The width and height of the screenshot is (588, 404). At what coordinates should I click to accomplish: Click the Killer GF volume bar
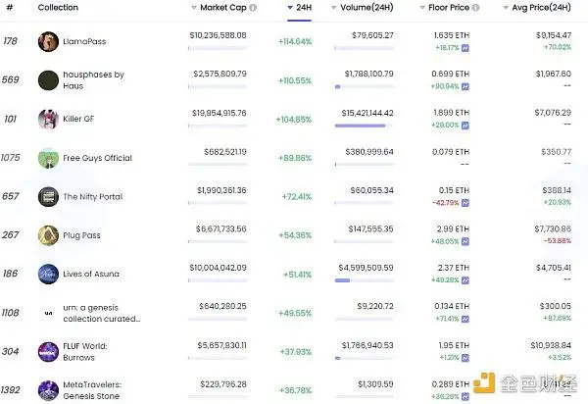click(x=365, y=126)
